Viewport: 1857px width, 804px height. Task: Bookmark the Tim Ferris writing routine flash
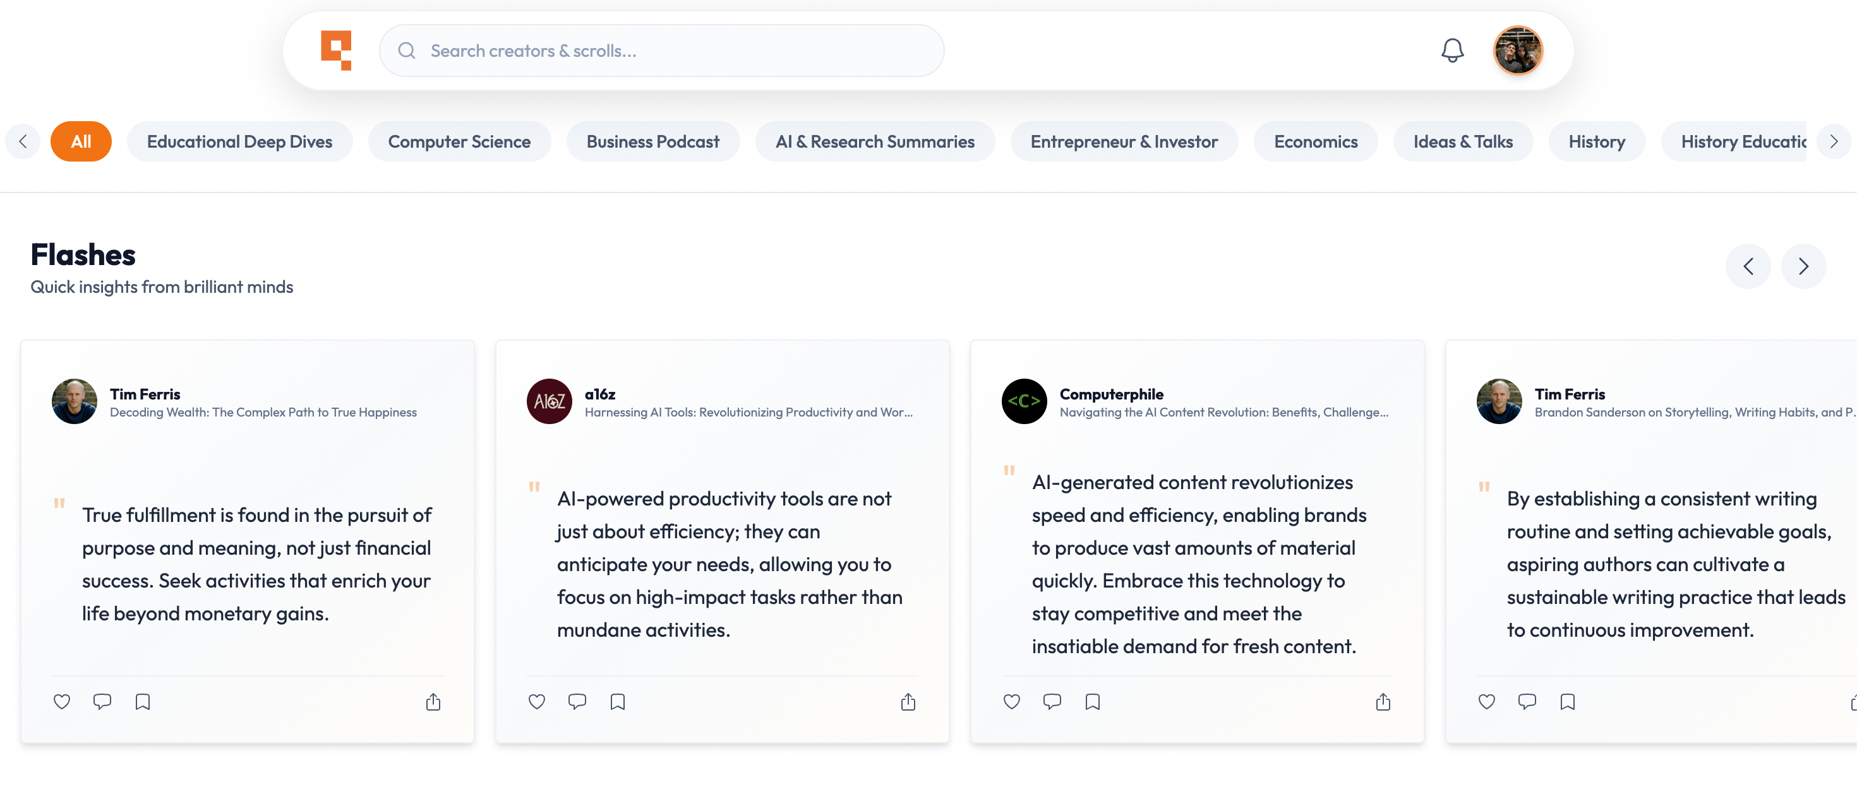click(x=1567, y=702)
